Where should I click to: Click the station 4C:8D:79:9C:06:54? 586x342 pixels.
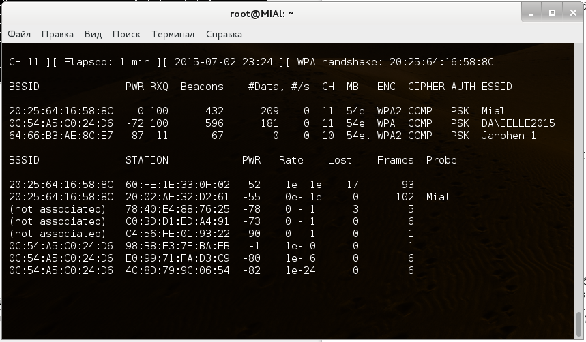[x=177, y=270]
